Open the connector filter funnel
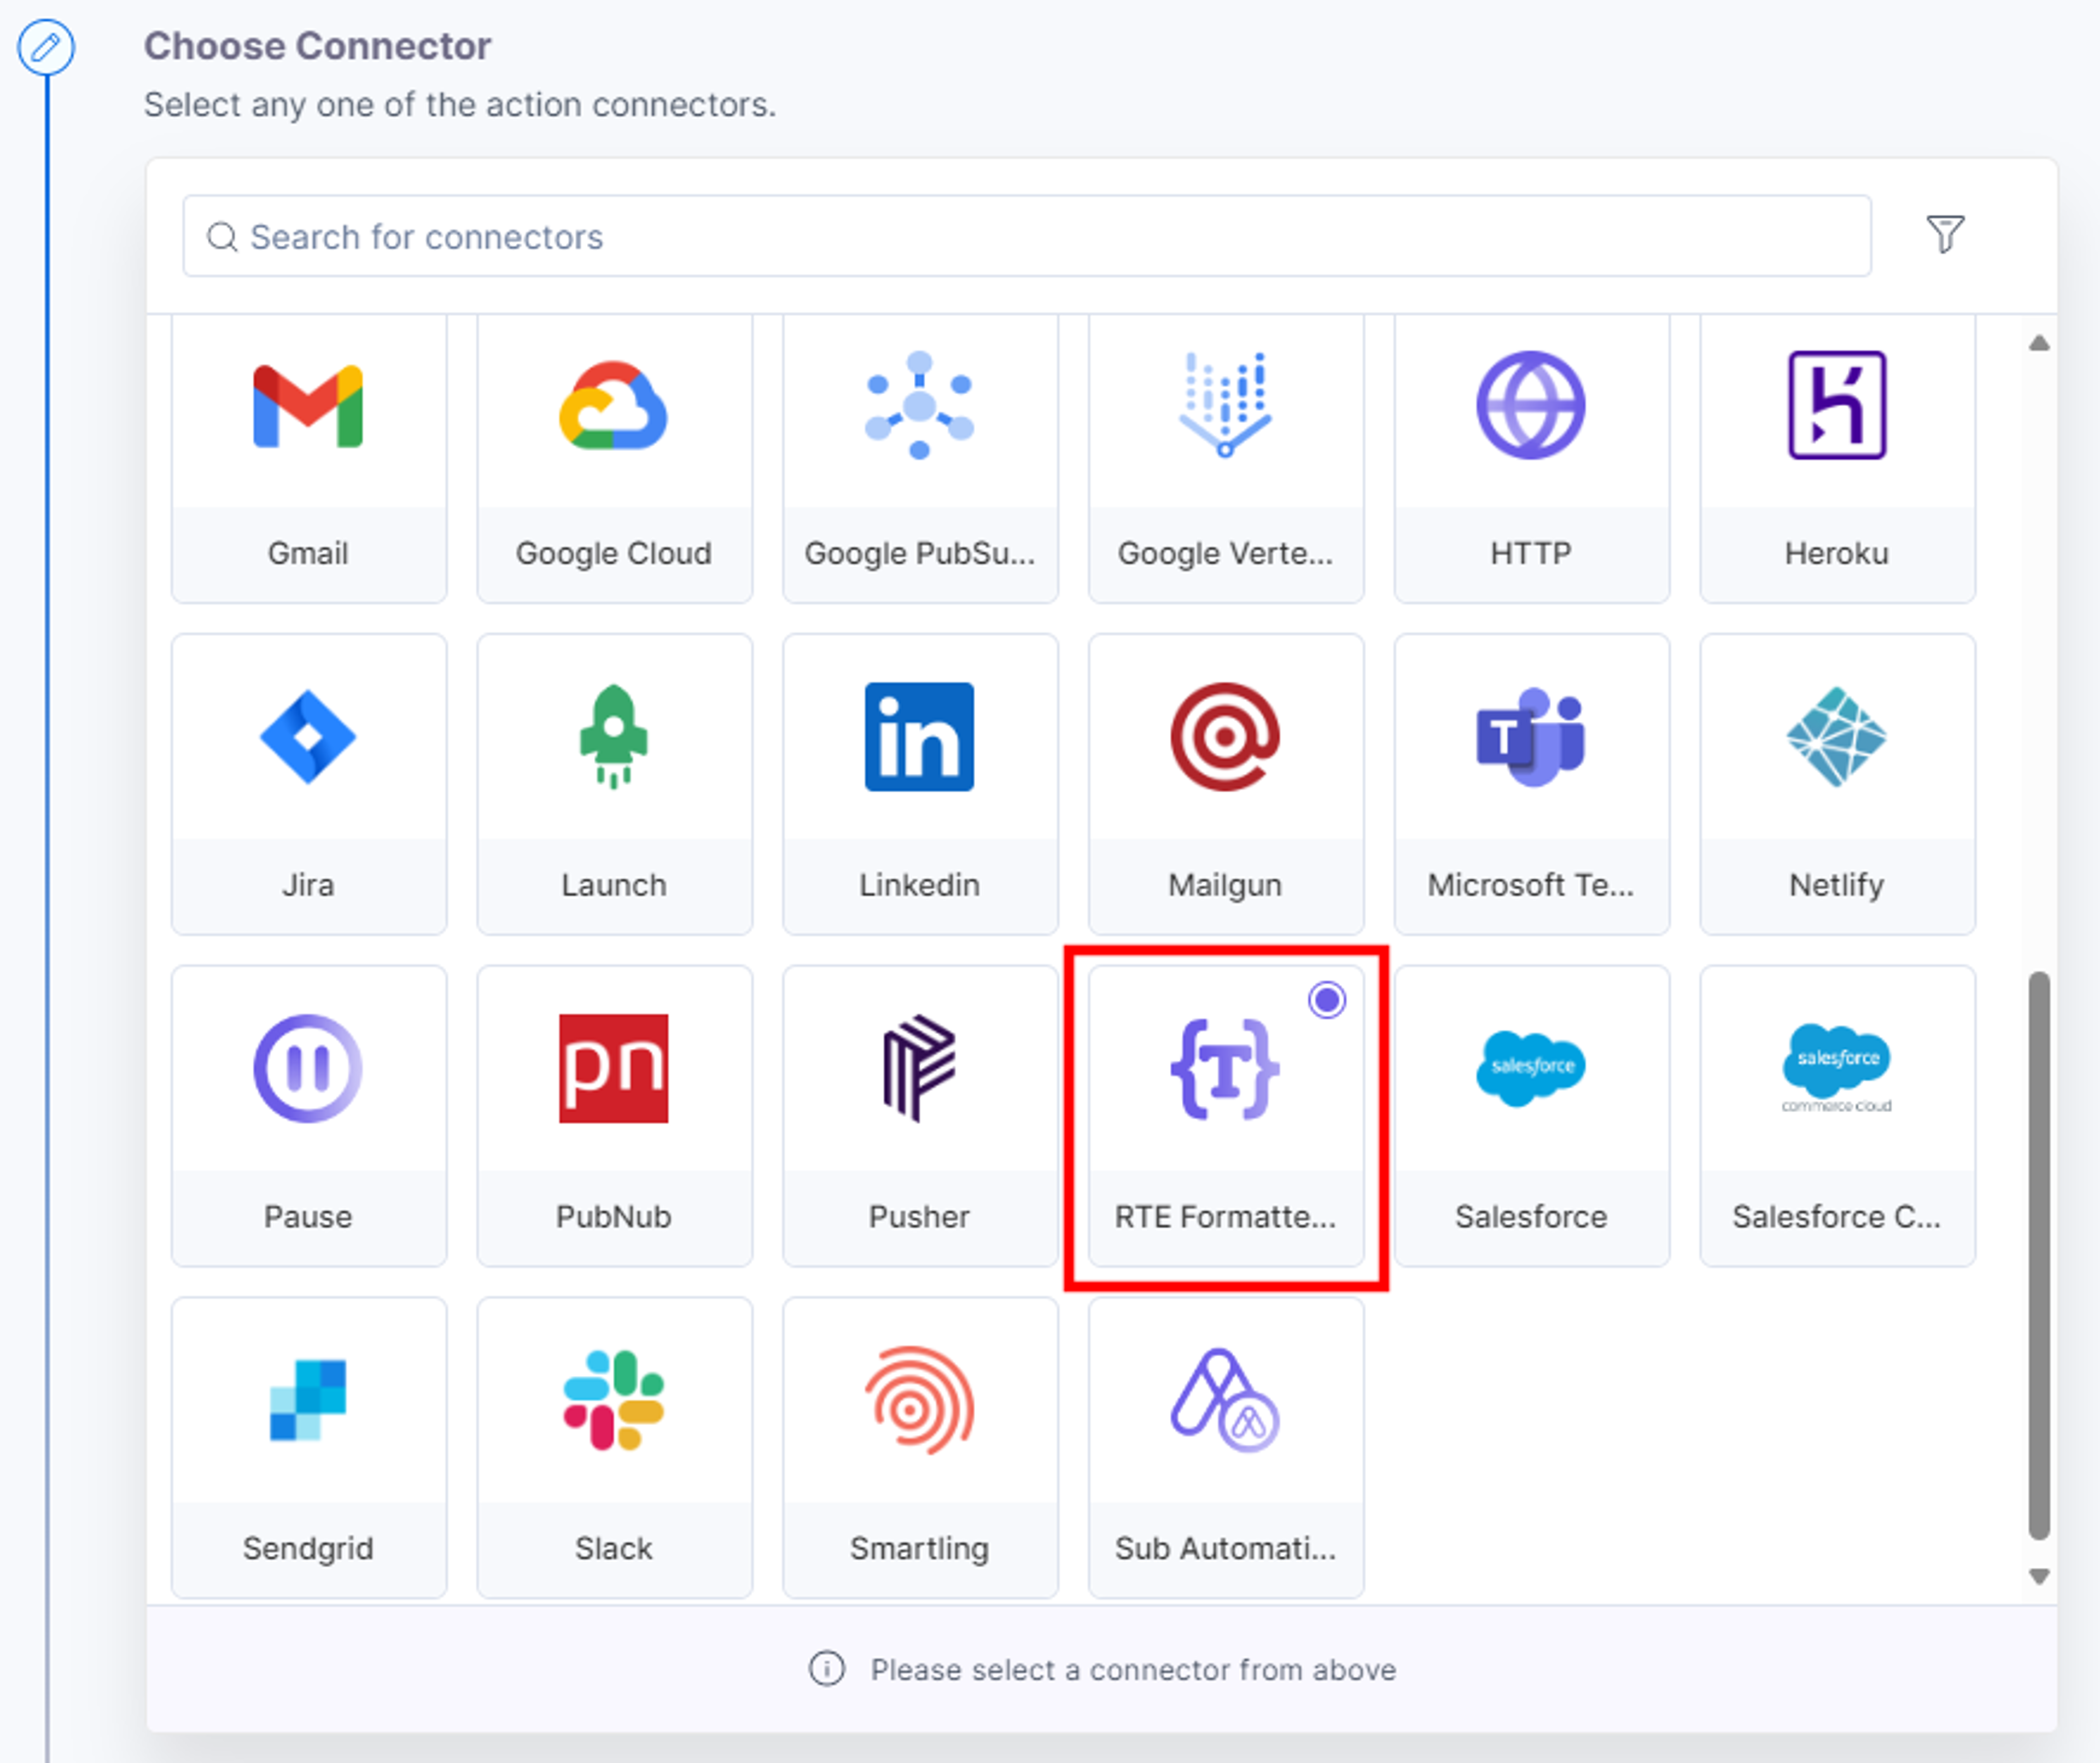 coord(1946,235)
